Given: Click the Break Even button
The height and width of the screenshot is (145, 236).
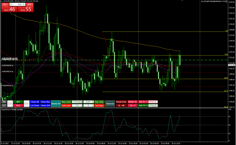Looking at the screenshot, I should 121,102.
